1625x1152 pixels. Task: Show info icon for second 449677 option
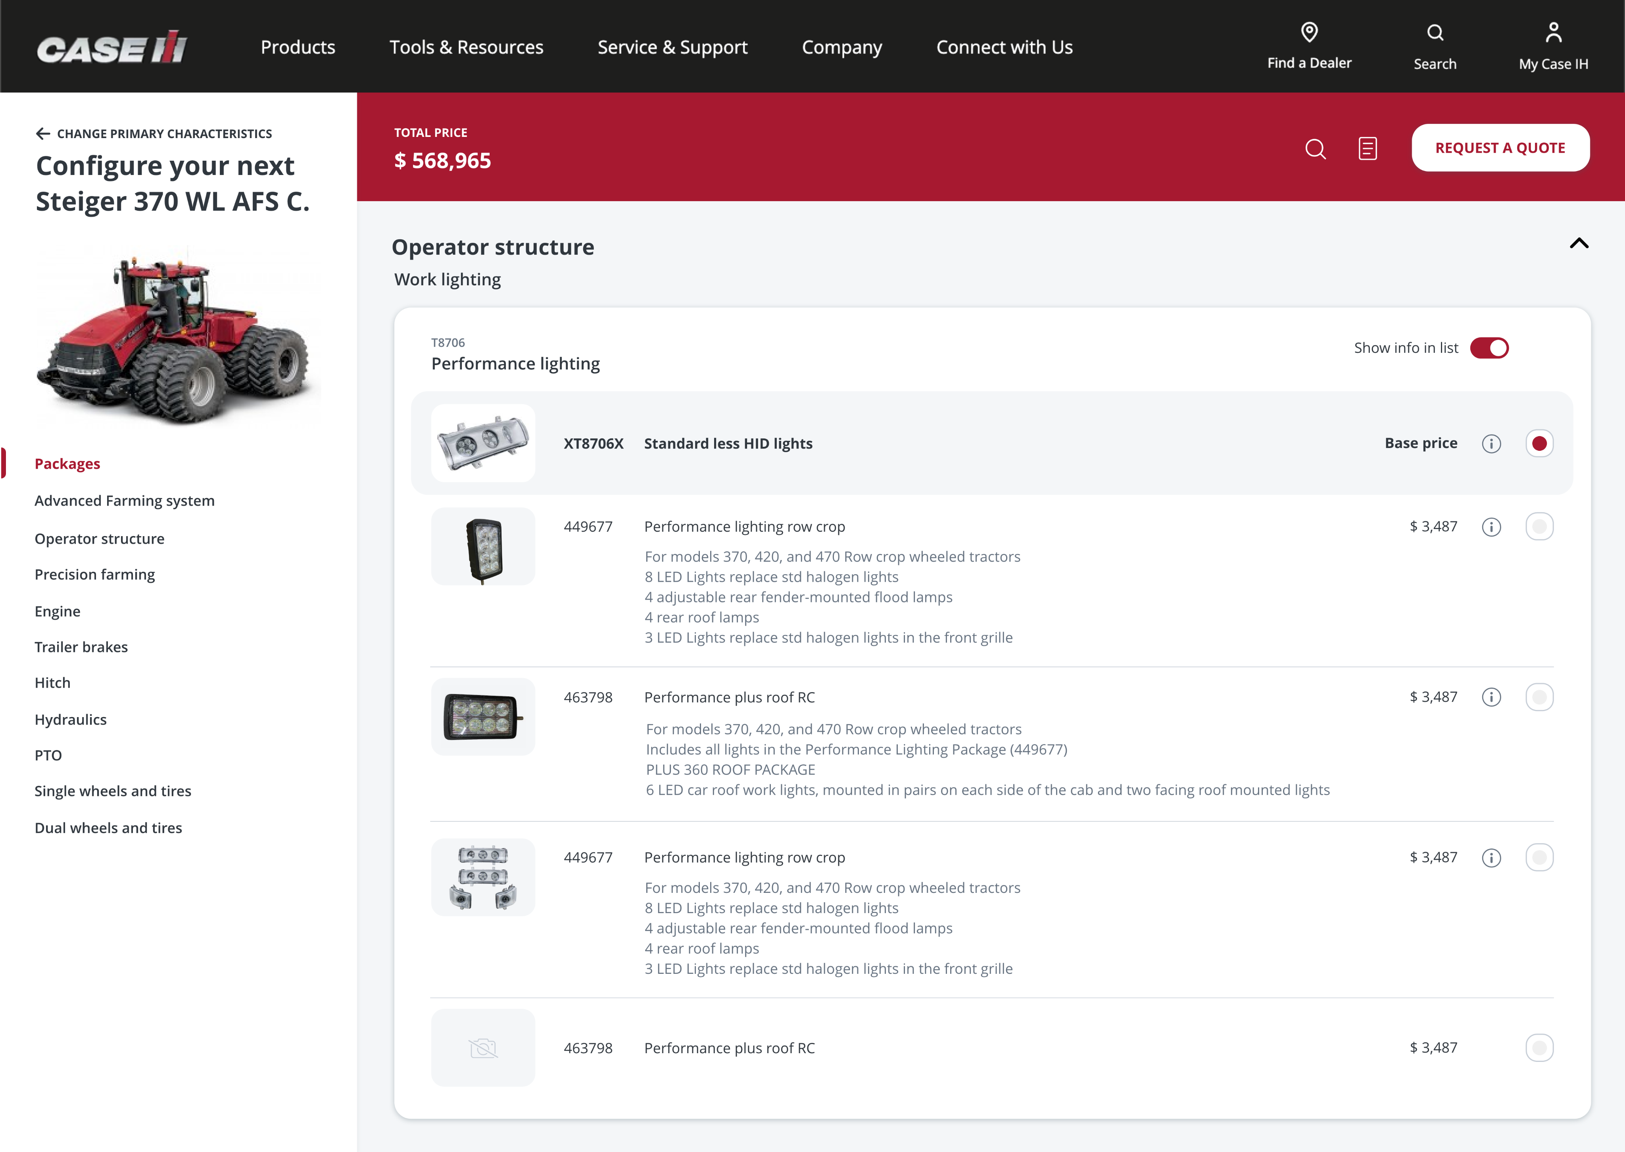click(x=1491, y=858)
